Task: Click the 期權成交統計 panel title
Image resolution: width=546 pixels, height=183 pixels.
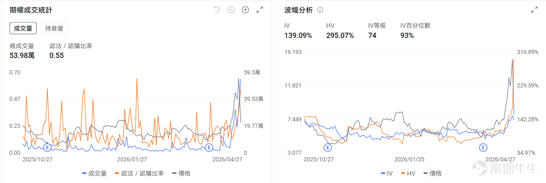Action: tap(31, 10)
